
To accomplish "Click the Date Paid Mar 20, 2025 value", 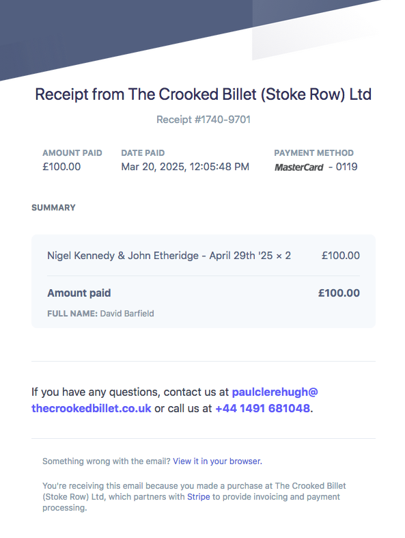I will coord(185,167).
